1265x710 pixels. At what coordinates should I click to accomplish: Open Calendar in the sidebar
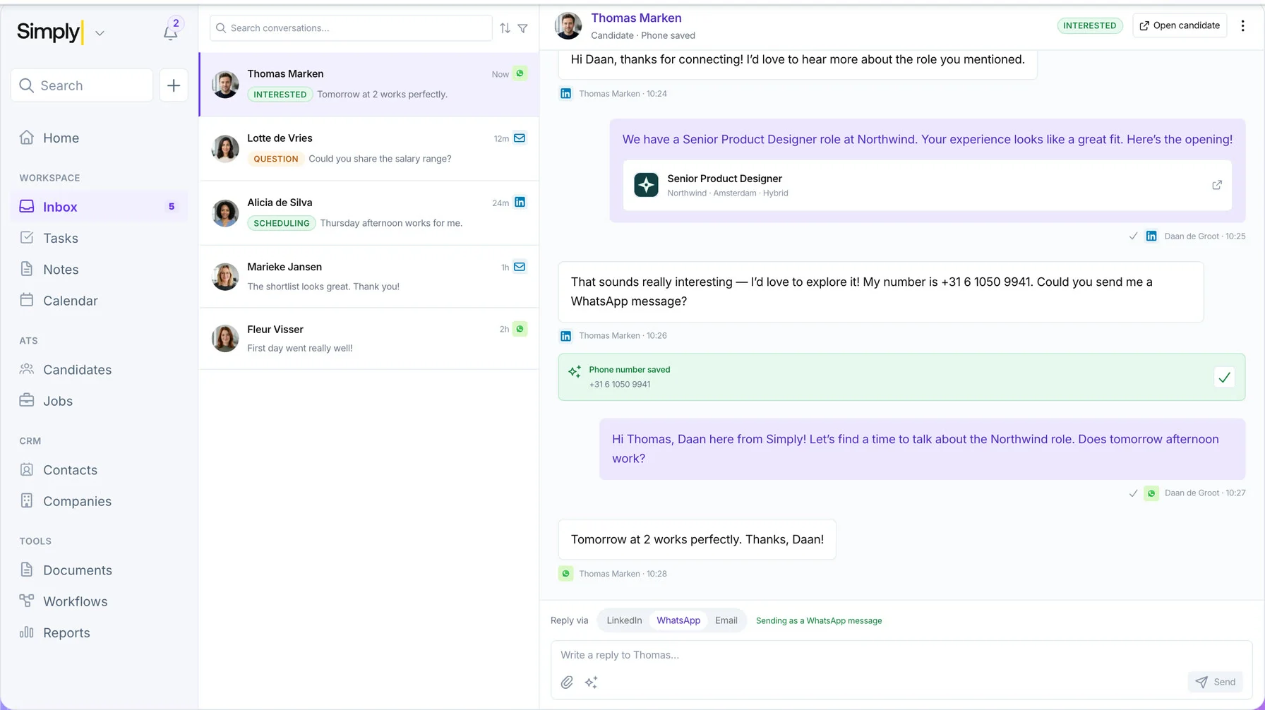(100, 300)
